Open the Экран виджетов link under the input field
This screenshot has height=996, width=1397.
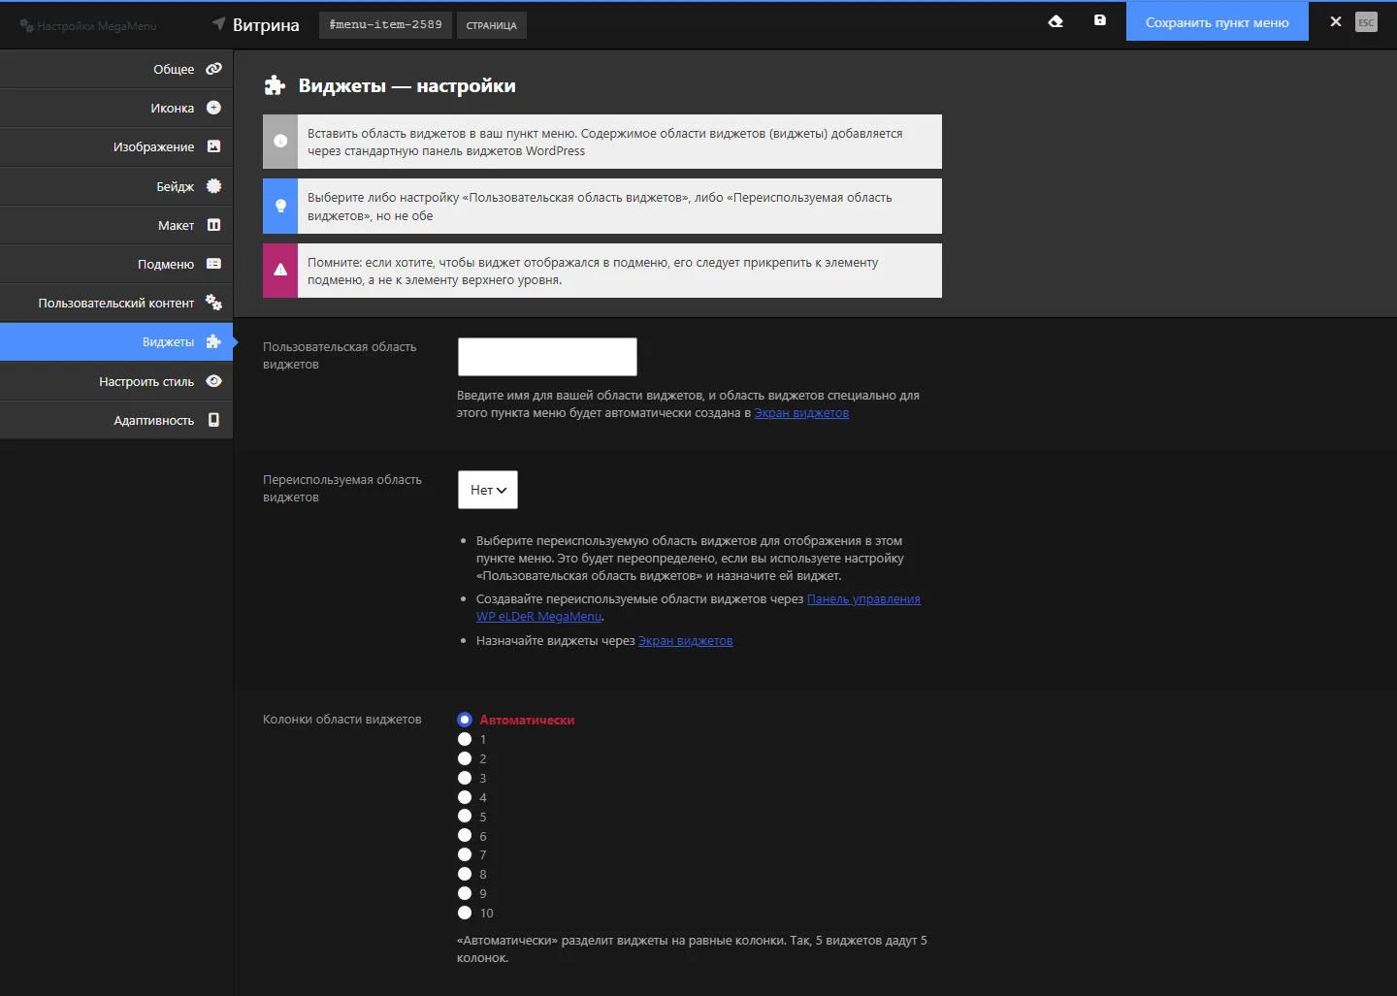point(801,413)
